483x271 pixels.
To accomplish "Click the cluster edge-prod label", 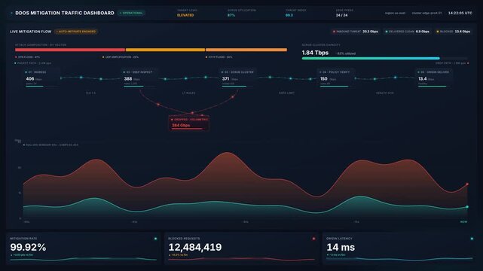I will coord(426,14).
